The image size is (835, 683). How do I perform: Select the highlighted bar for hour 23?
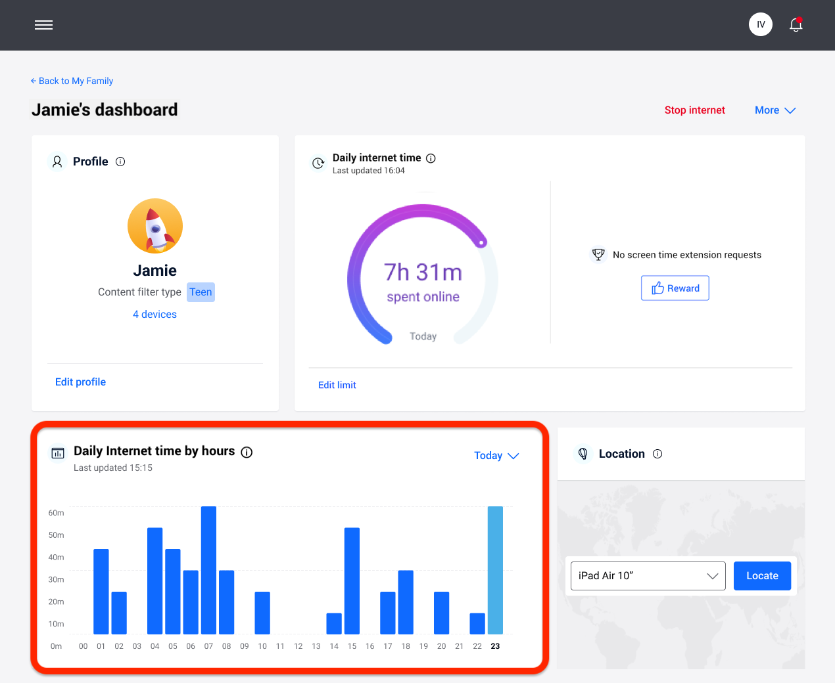click(495, 571)
